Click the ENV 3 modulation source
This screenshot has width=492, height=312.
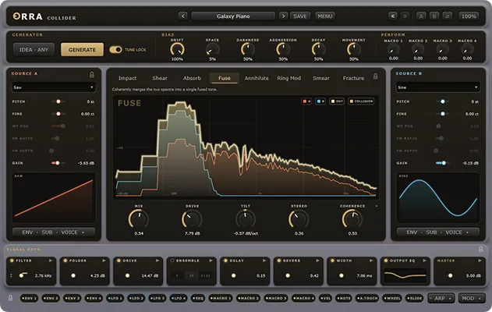(72, 298)
